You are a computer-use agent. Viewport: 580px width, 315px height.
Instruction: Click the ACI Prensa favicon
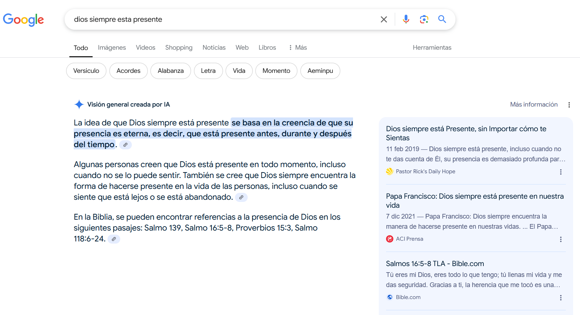(x=390, y=239)
